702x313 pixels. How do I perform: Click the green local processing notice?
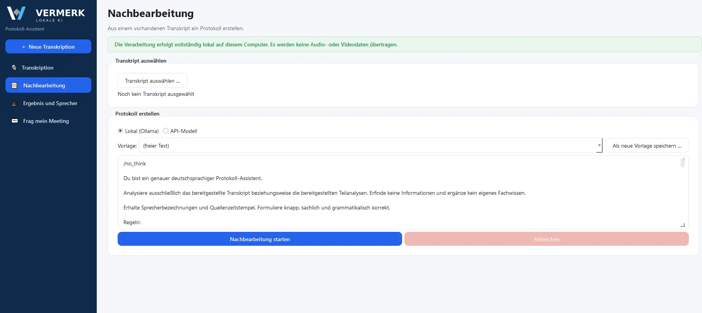click(x=404, y=44)
